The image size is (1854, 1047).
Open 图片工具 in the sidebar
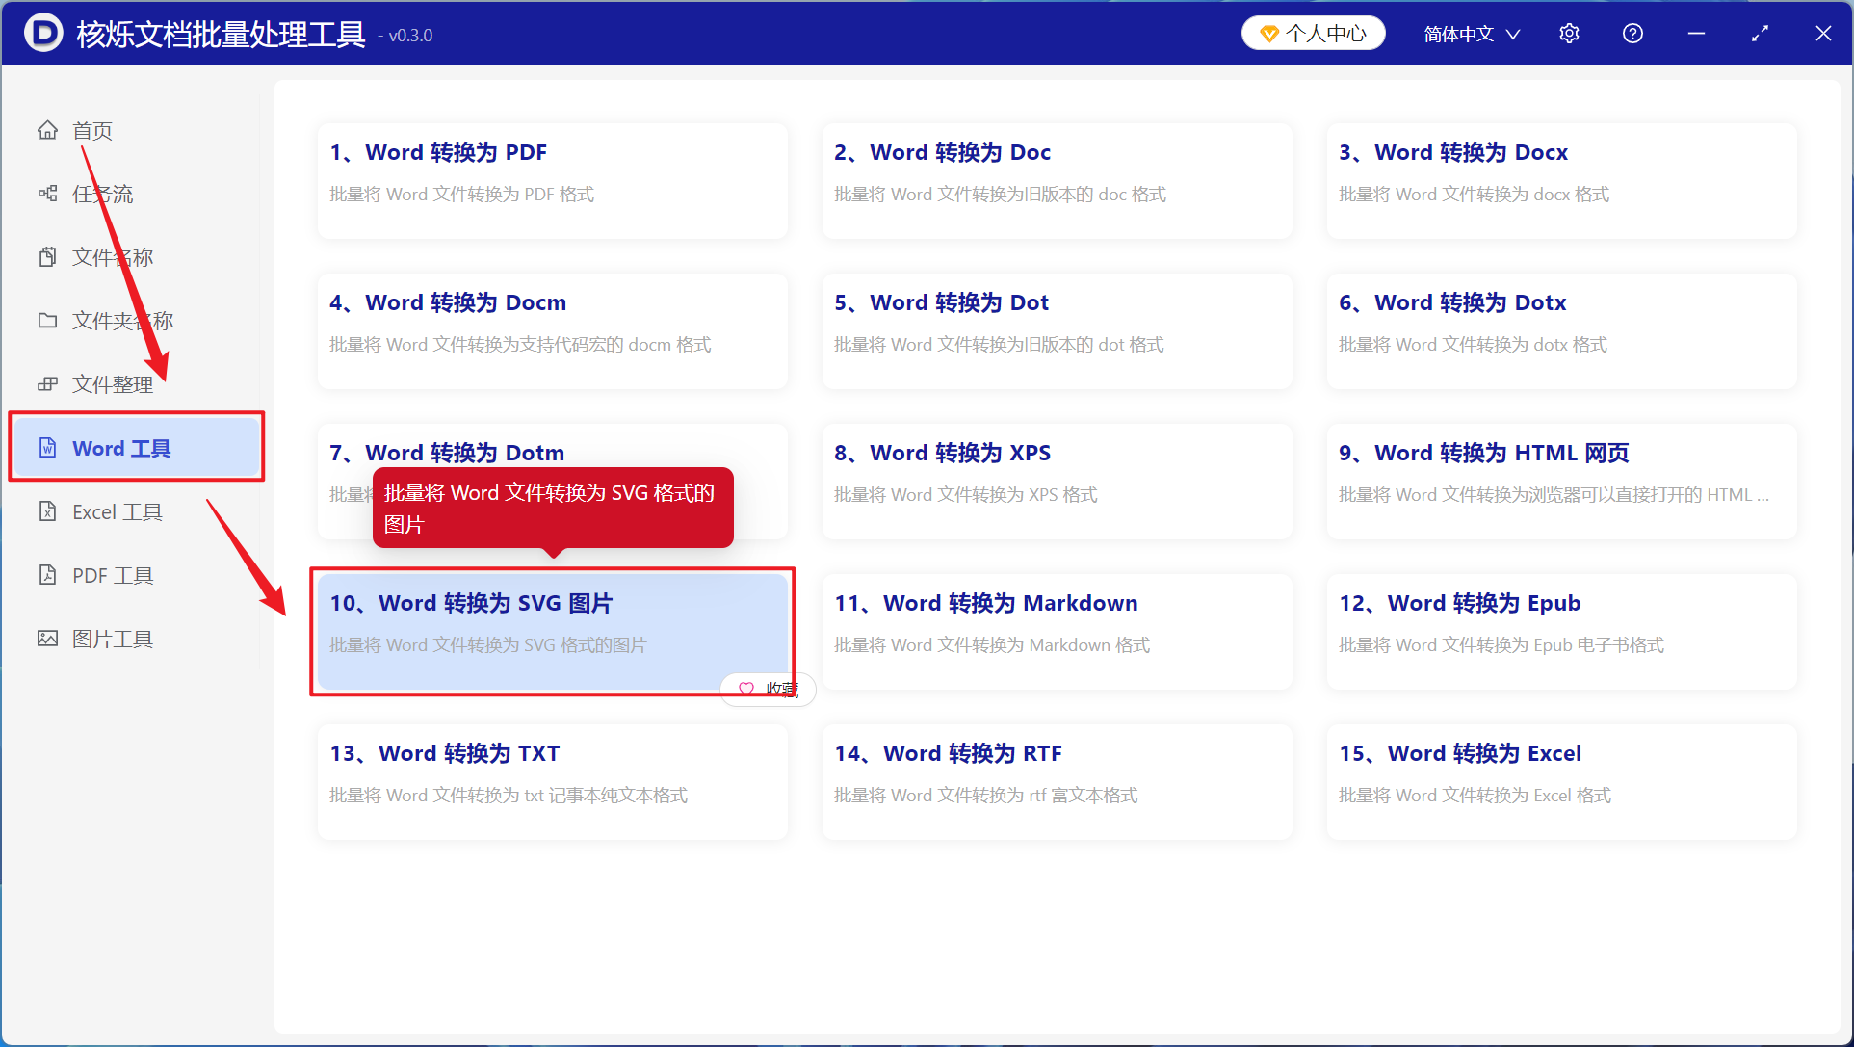coord(135,639)
